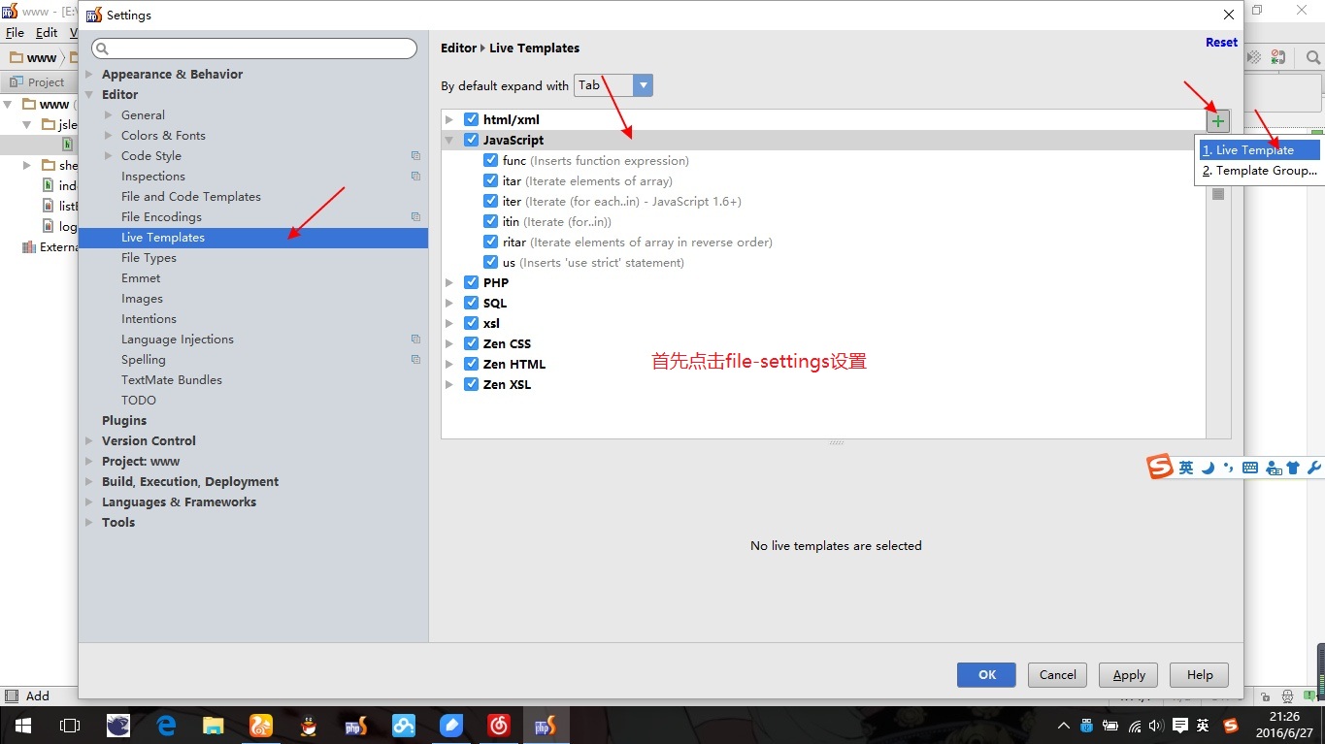
Task: Uncheck the us 'use strict' template checkbox
Action: click(x=491, y=262)
